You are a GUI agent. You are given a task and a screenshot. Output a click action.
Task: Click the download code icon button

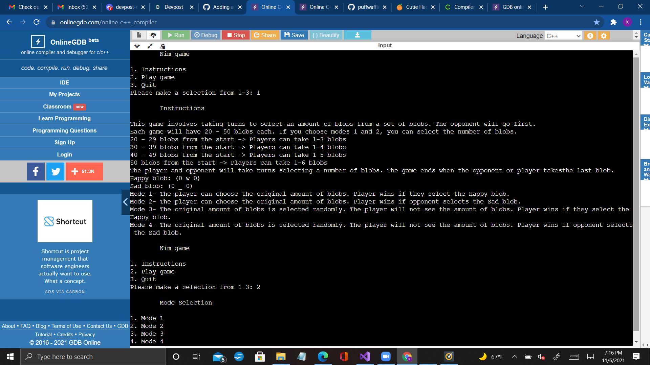[357, 35]
